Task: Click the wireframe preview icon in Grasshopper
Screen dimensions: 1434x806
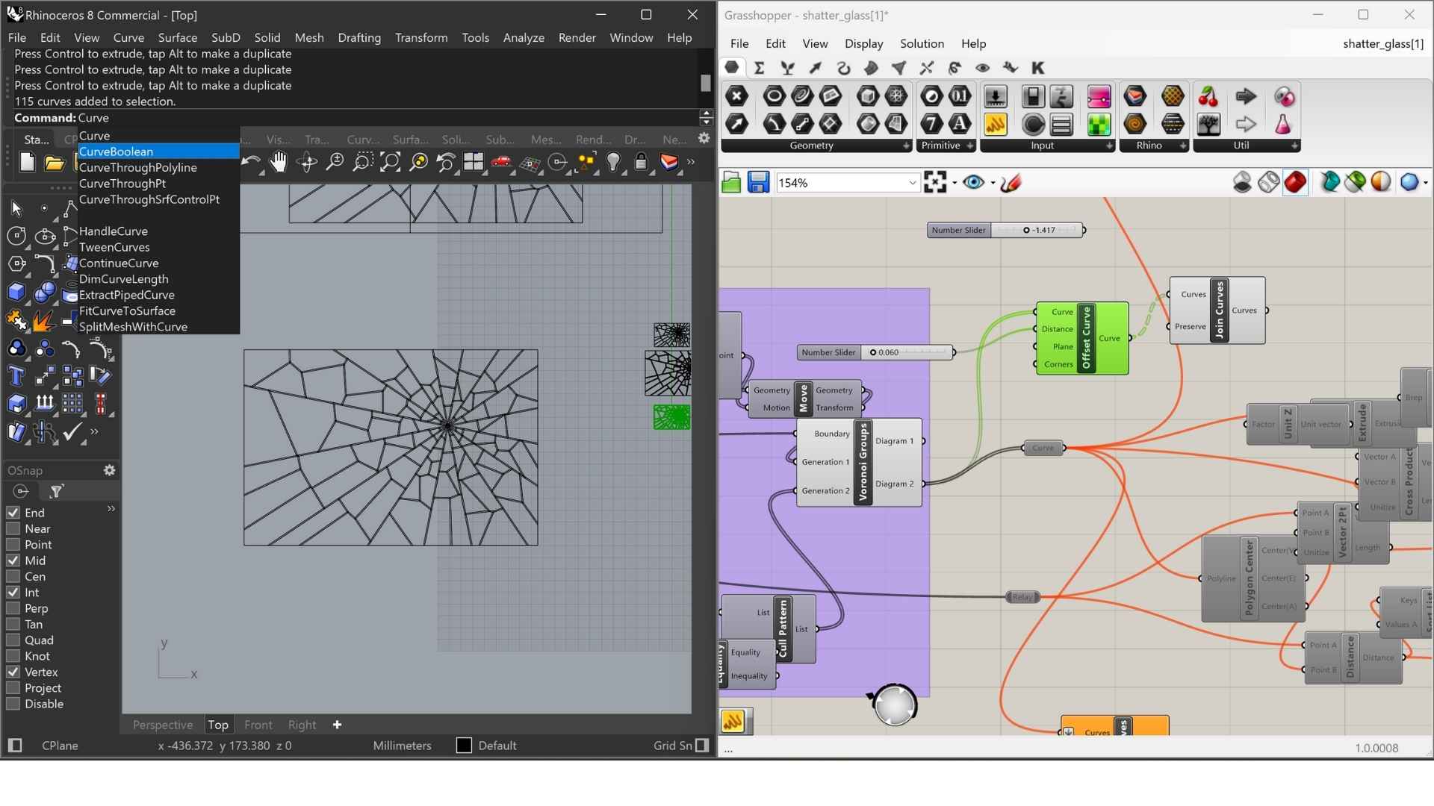Action: pos(1269,182)
